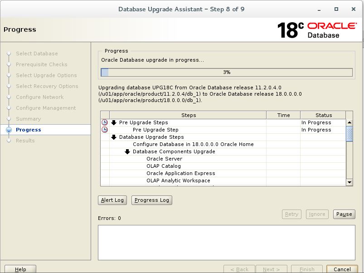This screenshot has width=364, height=273.
Task: Open the Help button
Action: [x=20, y=269]
